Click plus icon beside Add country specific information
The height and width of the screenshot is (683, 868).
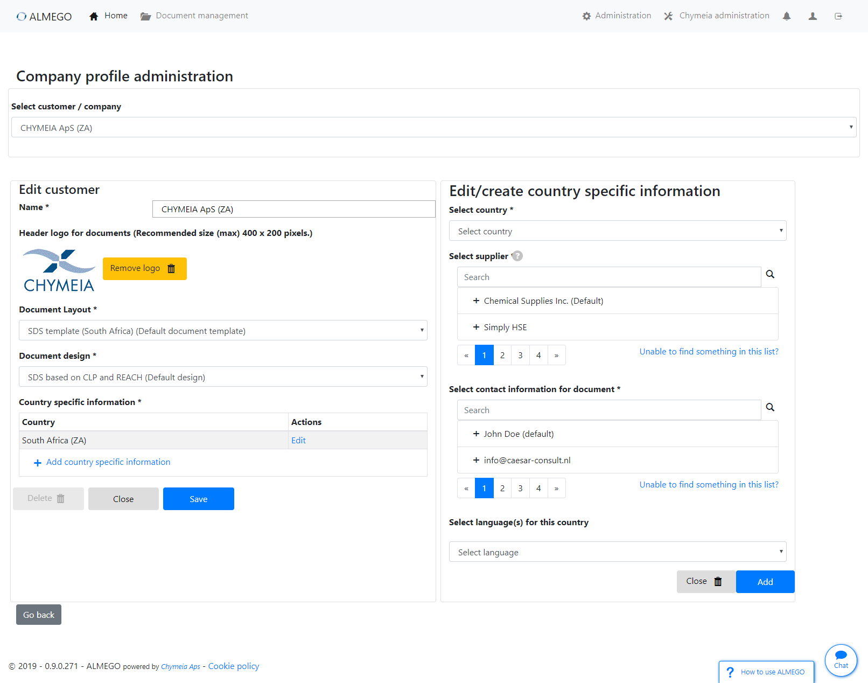click(38, 463)
